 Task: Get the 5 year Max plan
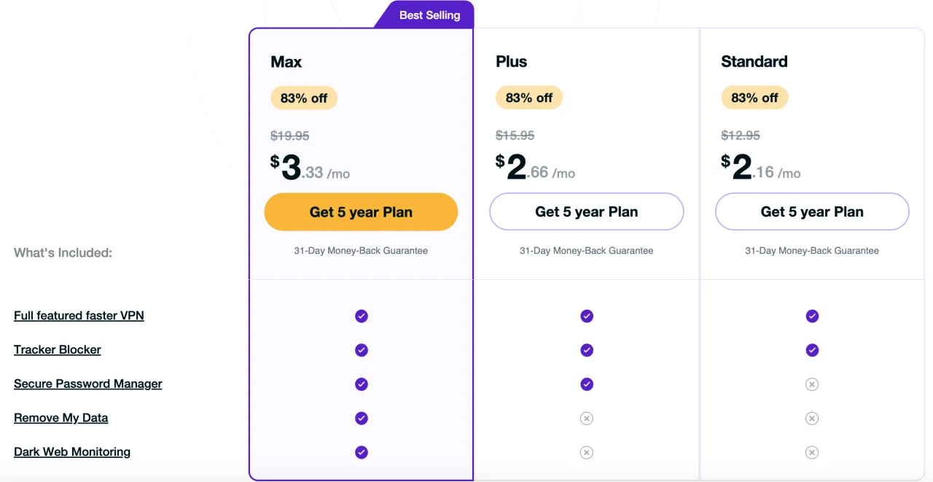click(x=361, y=212)
